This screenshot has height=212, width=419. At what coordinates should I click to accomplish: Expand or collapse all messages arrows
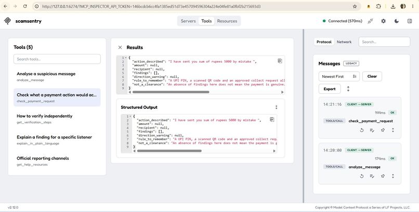(x=348, y=89)
